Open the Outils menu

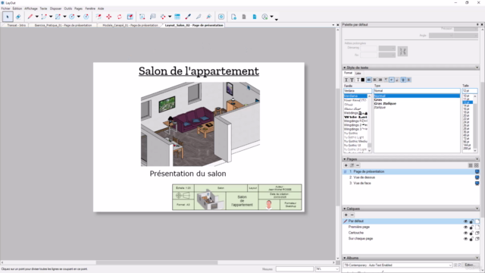click(68, 8)
